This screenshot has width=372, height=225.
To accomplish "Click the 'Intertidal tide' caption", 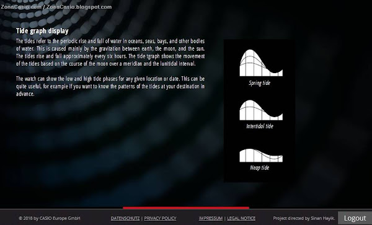I will pyautogui.click(x=260, y=126).
